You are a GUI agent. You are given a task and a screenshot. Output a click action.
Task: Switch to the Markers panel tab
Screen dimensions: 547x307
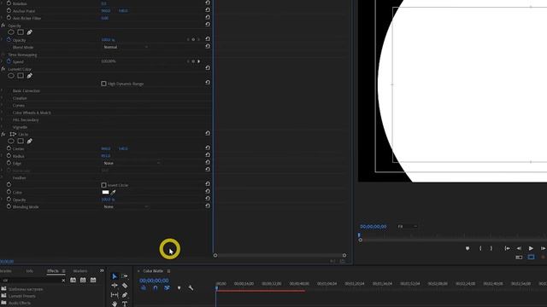point(79,271)
